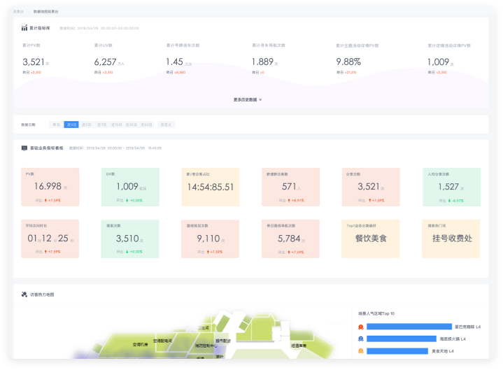The width and height of the screenshot is (503, 370).
Task: Open the 昨日路线导航次数 5,784 card
Action: [290, 239]
